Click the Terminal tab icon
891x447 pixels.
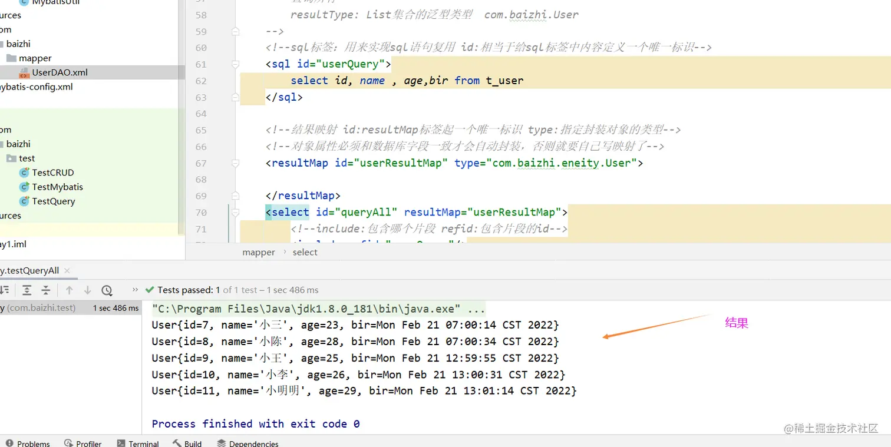pyautogui.click(x=121, y=443)
